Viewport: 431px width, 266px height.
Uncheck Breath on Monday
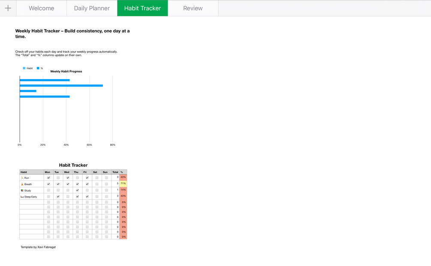coord(48,184)
